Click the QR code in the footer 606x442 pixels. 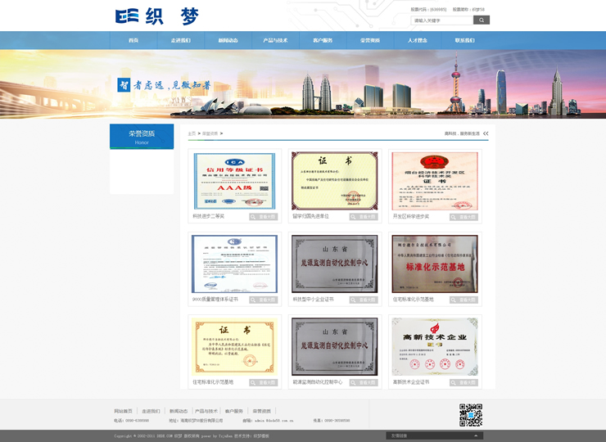(470, 415)
